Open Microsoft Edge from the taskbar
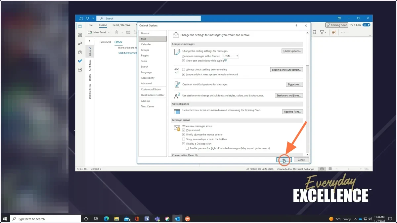The image size is (397, 223). pos(107,219)
